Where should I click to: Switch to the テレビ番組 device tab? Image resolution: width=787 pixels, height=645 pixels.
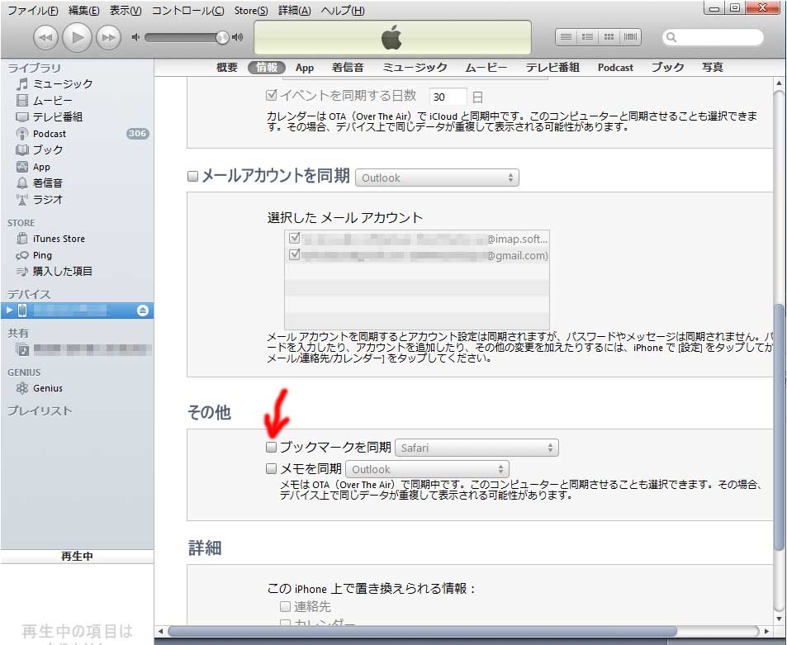point(552,67)
